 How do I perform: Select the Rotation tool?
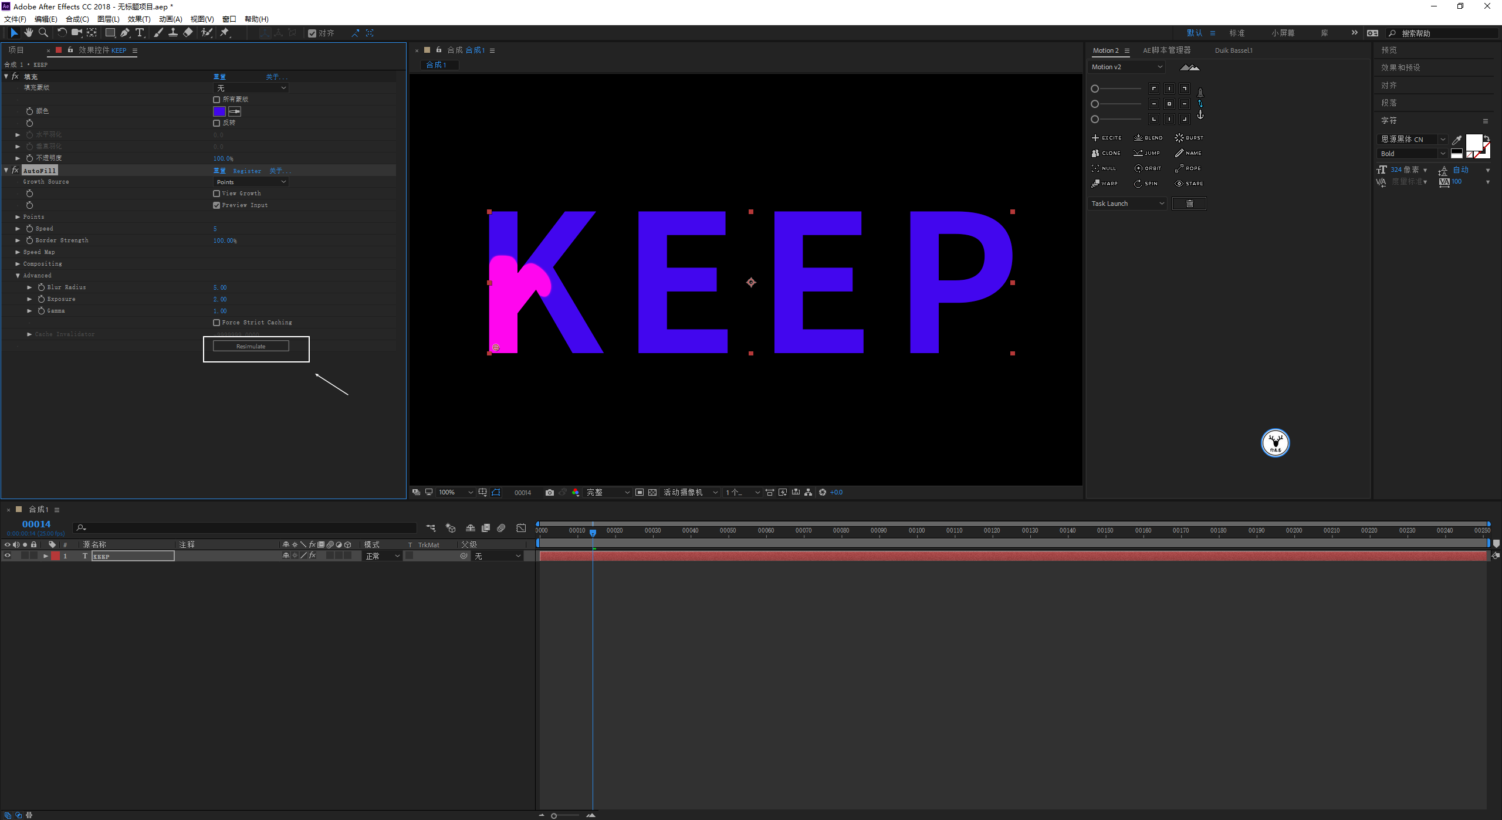[x=62, y=33]
